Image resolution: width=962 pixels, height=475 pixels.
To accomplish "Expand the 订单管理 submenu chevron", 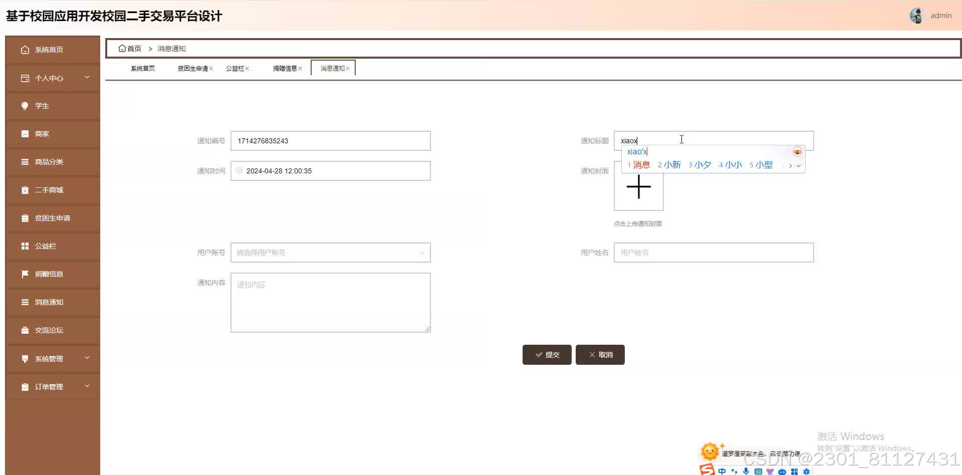I will (x=87, y=386).
